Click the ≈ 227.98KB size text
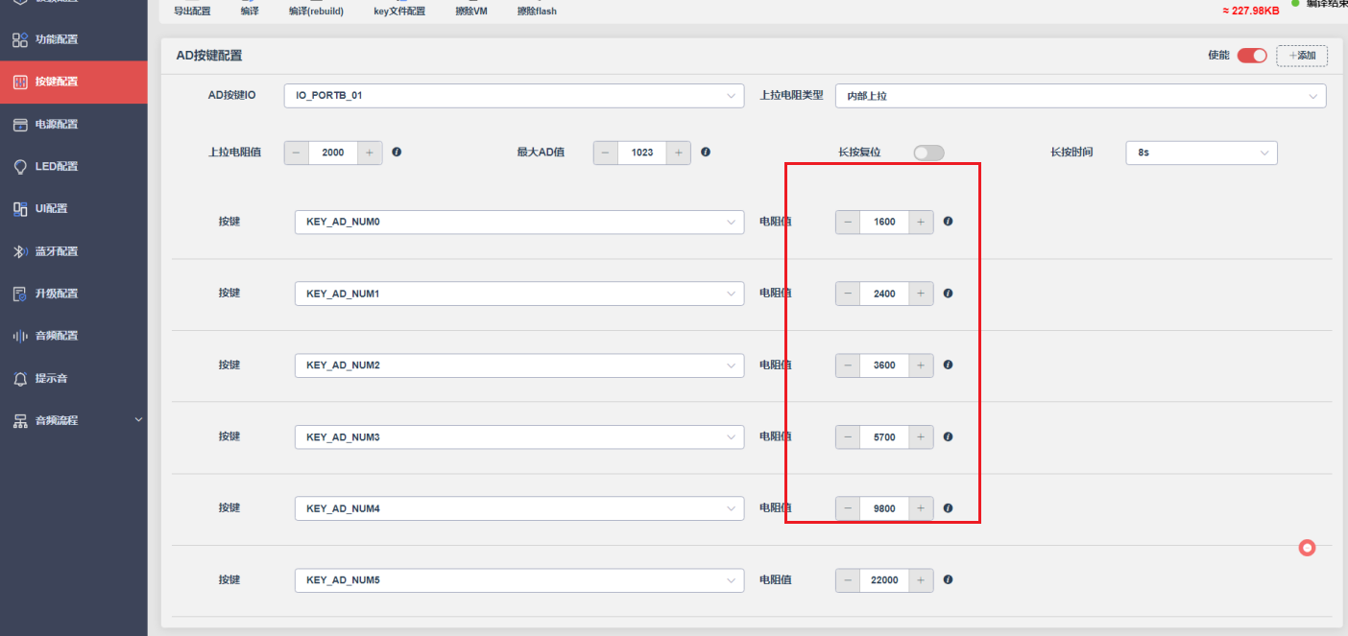The image size is (1348, 636). tap(1250, 11)
